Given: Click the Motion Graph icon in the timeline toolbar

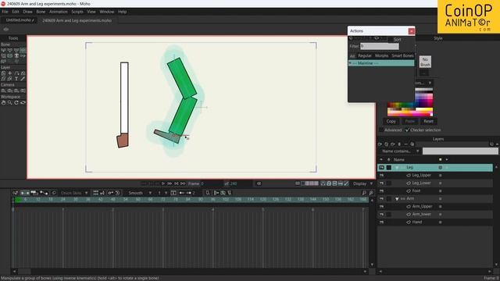Looking at the screenshot, I should (x=44, y=193).
